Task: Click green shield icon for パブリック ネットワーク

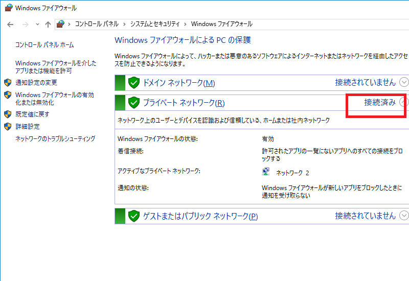Action: coord(134,216)
